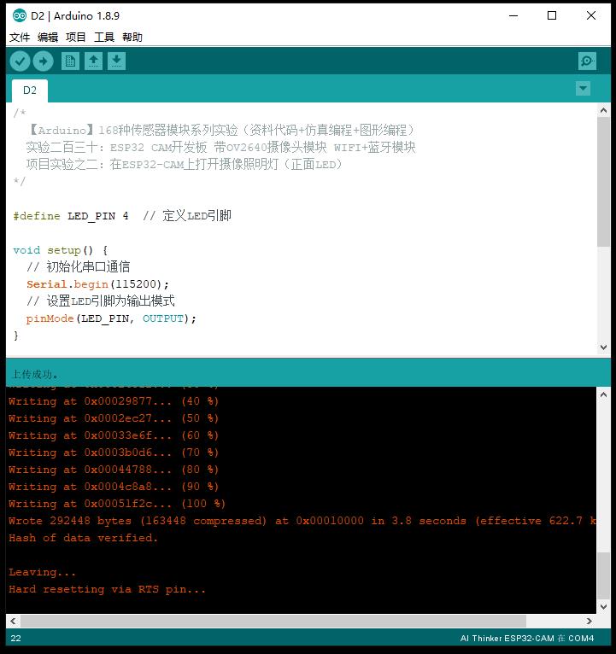Click the console horizontal scroll left arrow
Screen dimensions: 616x654
[x=13, y=621]
